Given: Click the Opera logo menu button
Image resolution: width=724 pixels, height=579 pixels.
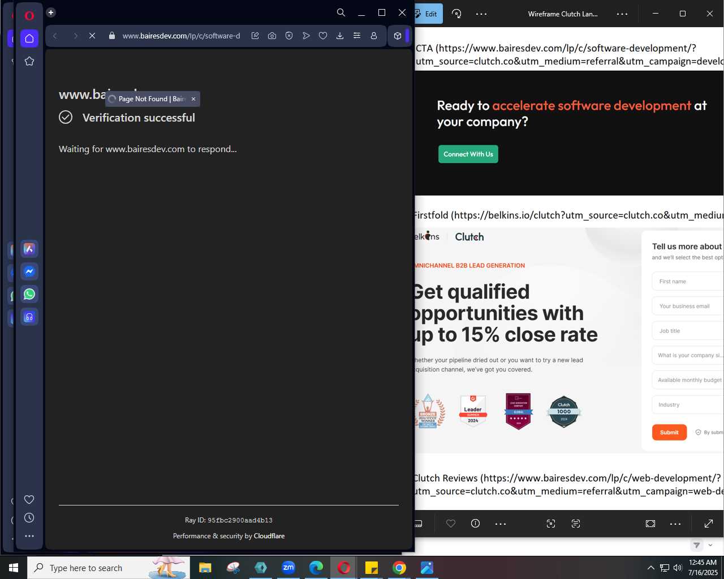Looking at the screenshot, I should pyautogui.click(x=29, y=16).
